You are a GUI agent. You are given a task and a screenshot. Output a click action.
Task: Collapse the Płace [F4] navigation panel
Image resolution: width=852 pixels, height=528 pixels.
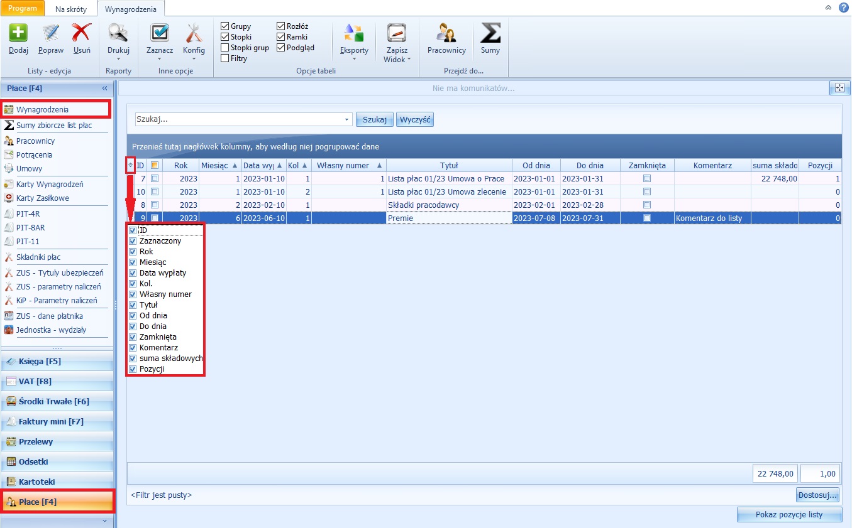(x=105, y=89)
